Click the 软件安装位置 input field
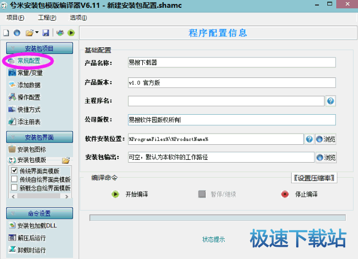The height and width of the screenshot is (259, 358). (216, 139)
